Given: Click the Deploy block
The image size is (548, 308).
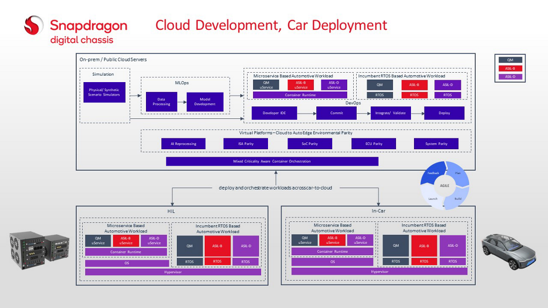Looking at the screenshot, I should click(444, 113).
